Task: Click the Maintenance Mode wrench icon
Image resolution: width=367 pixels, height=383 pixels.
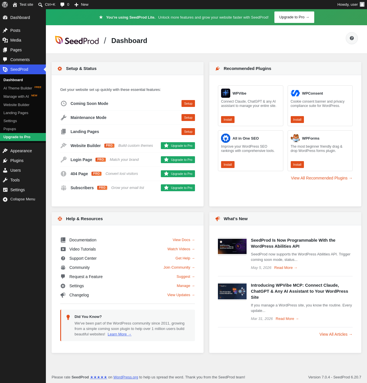Action: pyautogui.click(x=64, y=118)
